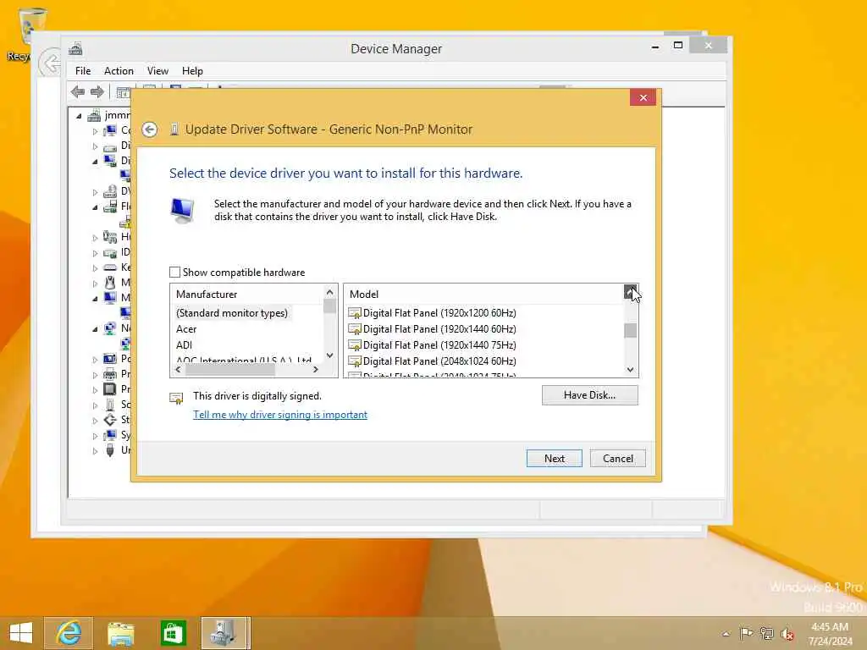
Task: Click Model list scroll down arrow
Action: [630, 370]
